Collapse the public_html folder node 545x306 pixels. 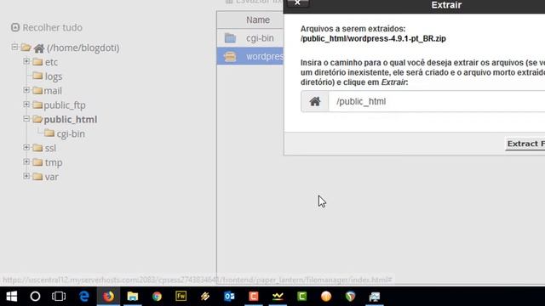click(x=26, y=119)
